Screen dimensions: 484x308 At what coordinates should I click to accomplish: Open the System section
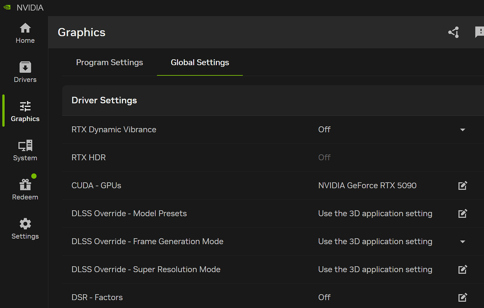pos(25,151)
